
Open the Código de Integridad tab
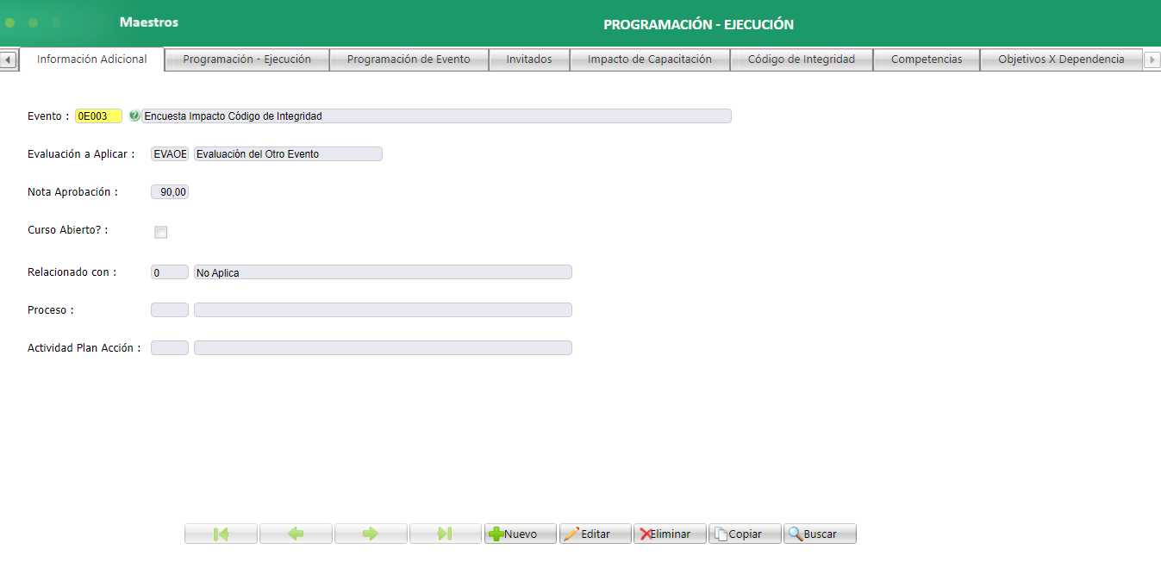801,59
